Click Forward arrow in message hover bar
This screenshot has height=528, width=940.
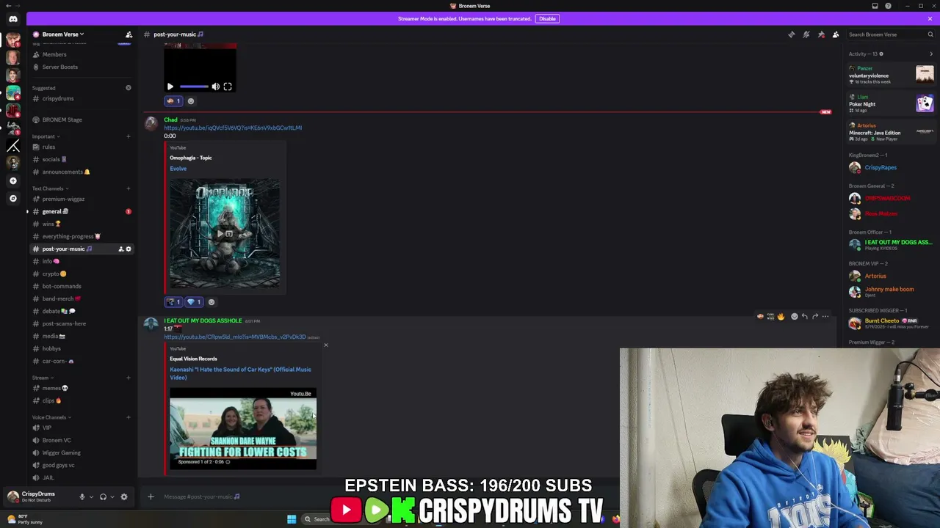[814, 317]
